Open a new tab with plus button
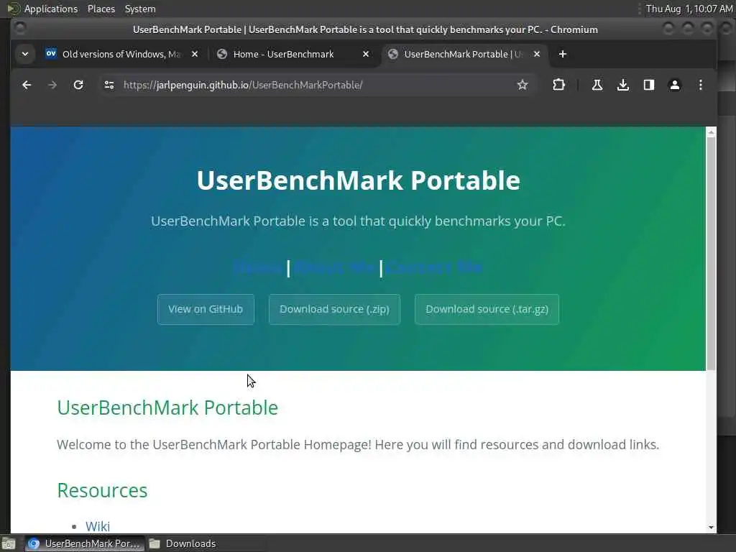 (562, 54)
